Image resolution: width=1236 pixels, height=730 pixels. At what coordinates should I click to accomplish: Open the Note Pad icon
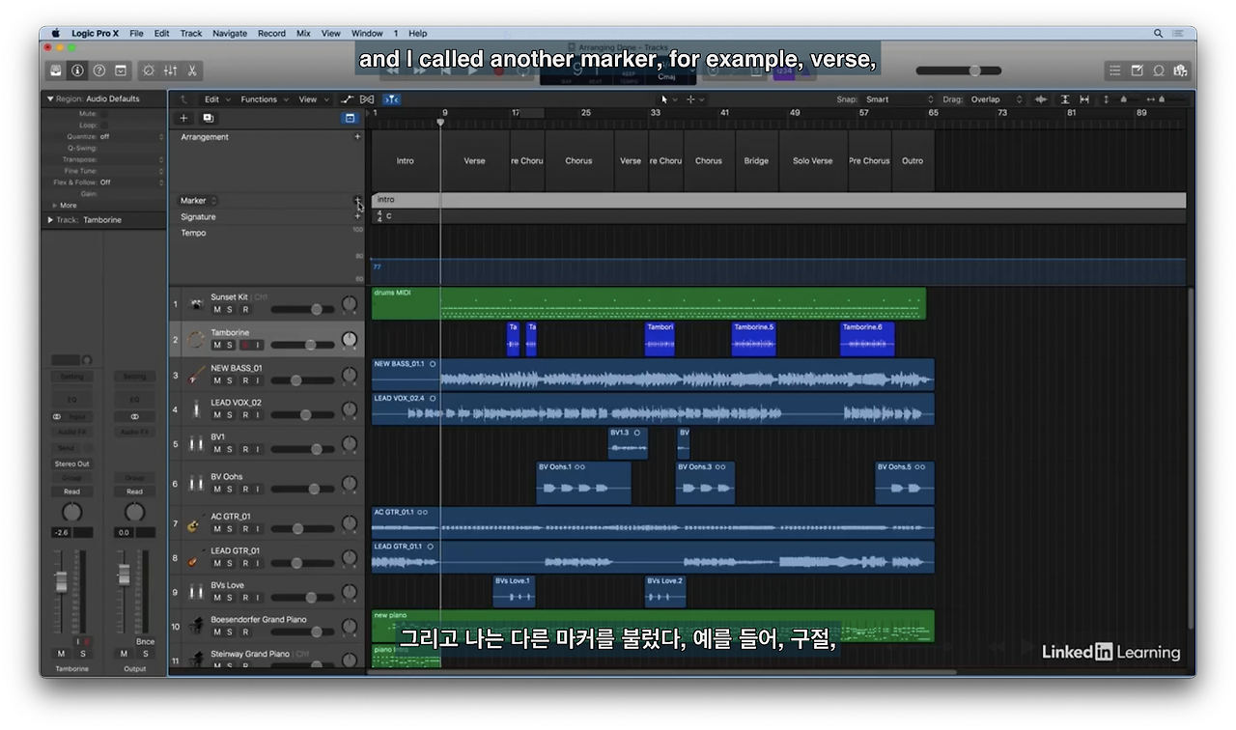(1137, 70)
